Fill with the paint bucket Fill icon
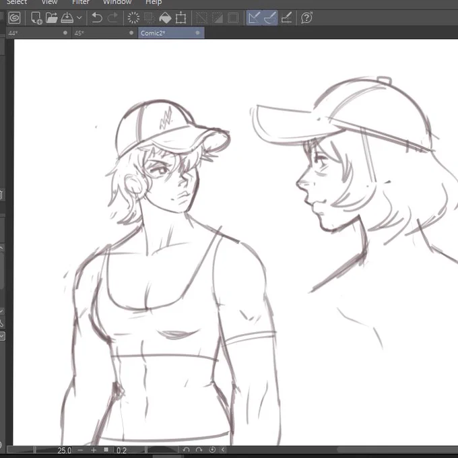 pos(165,18)
